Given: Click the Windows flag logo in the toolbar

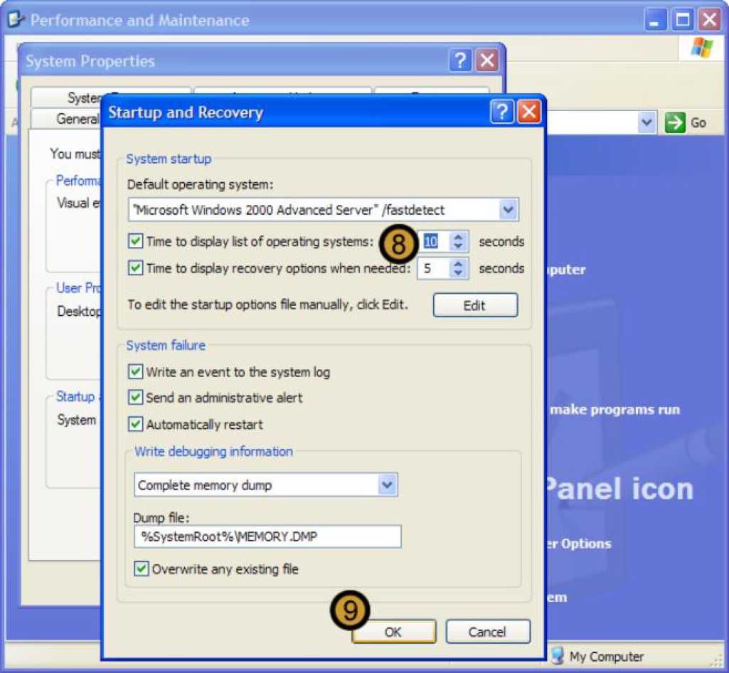Looking at the screenshot, I should (x=701, y=48).
